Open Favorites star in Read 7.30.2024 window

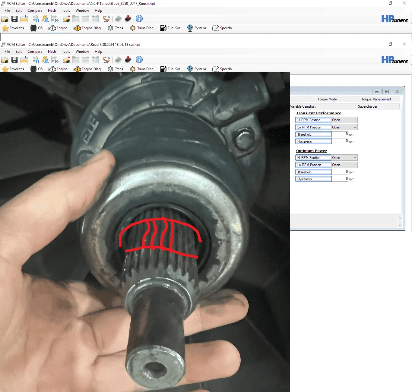point(13,69)
